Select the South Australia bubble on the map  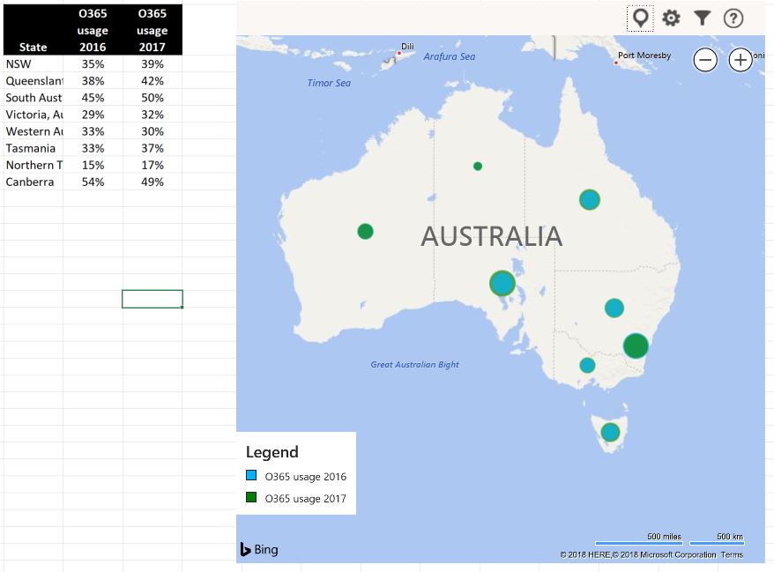click(502, 284)
